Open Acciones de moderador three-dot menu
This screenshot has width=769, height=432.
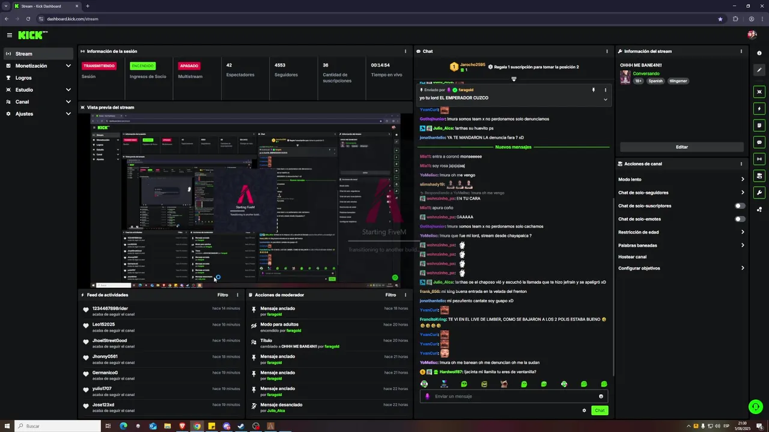406,295
